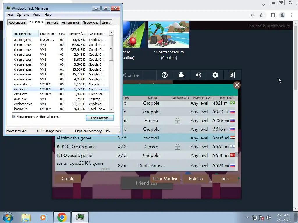Screen dimensions: 298x223
Task: Click the network tray icon
Action: coord(254,217)
